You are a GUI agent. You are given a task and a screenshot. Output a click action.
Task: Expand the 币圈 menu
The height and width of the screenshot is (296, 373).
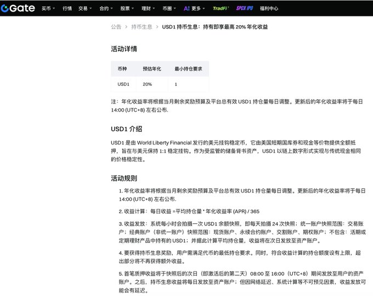[x=169, y=9]
